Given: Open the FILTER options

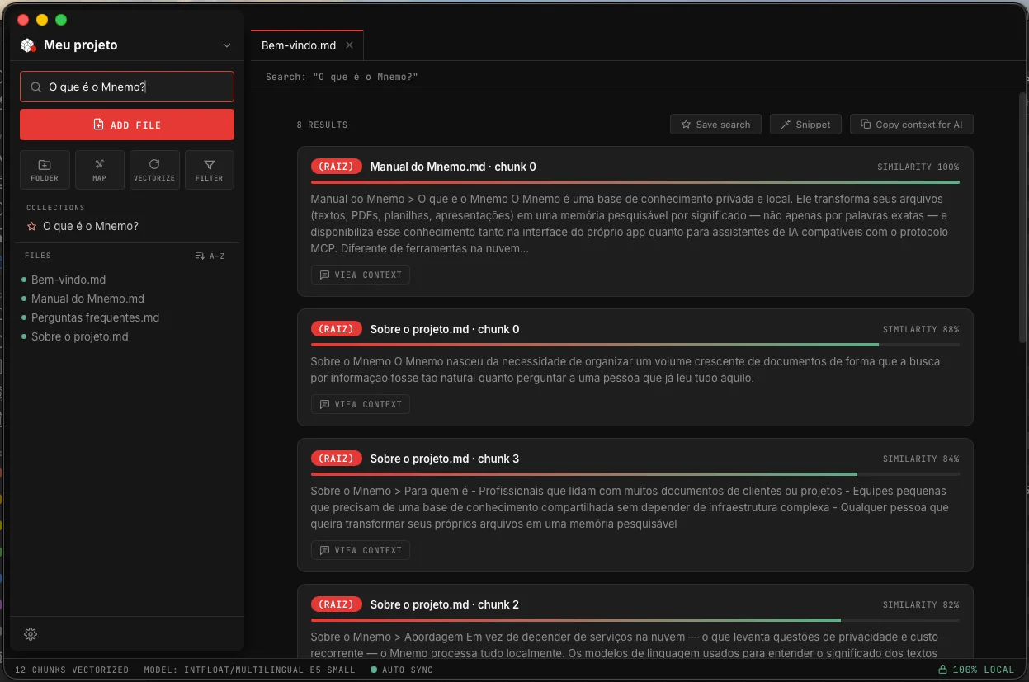Looking at the screenshot, I should (x=210, y=170).
